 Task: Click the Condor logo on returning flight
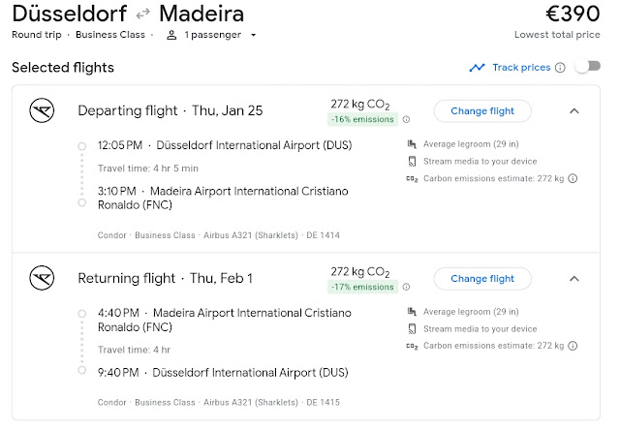(x=40, y=279)
